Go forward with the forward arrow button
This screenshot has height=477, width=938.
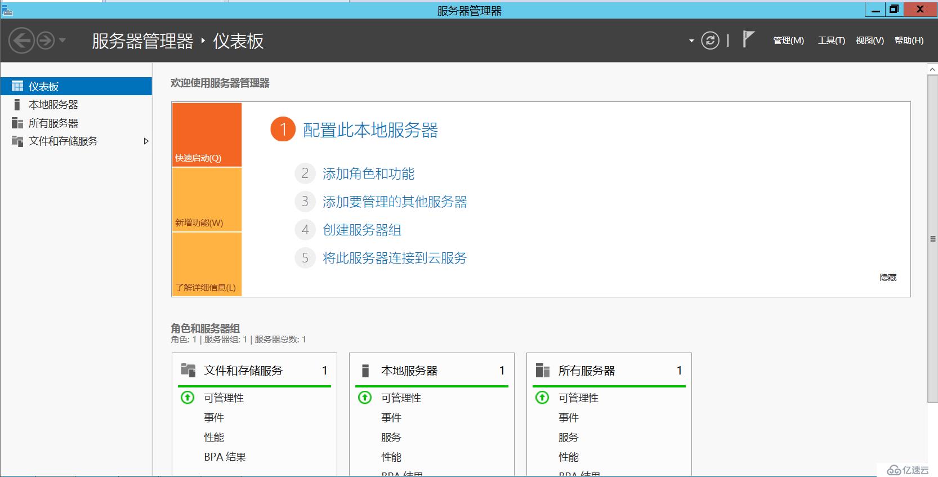(x=46, y=41)
